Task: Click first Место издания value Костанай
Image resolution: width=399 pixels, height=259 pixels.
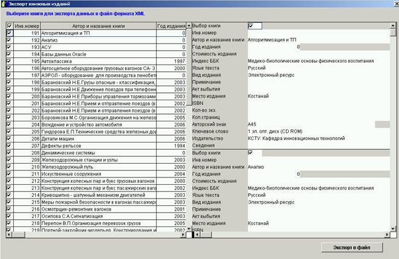Action: (x=258, y=96)
